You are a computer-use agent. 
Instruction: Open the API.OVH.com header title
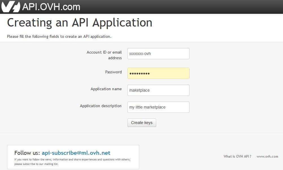(x=51, y=7)
